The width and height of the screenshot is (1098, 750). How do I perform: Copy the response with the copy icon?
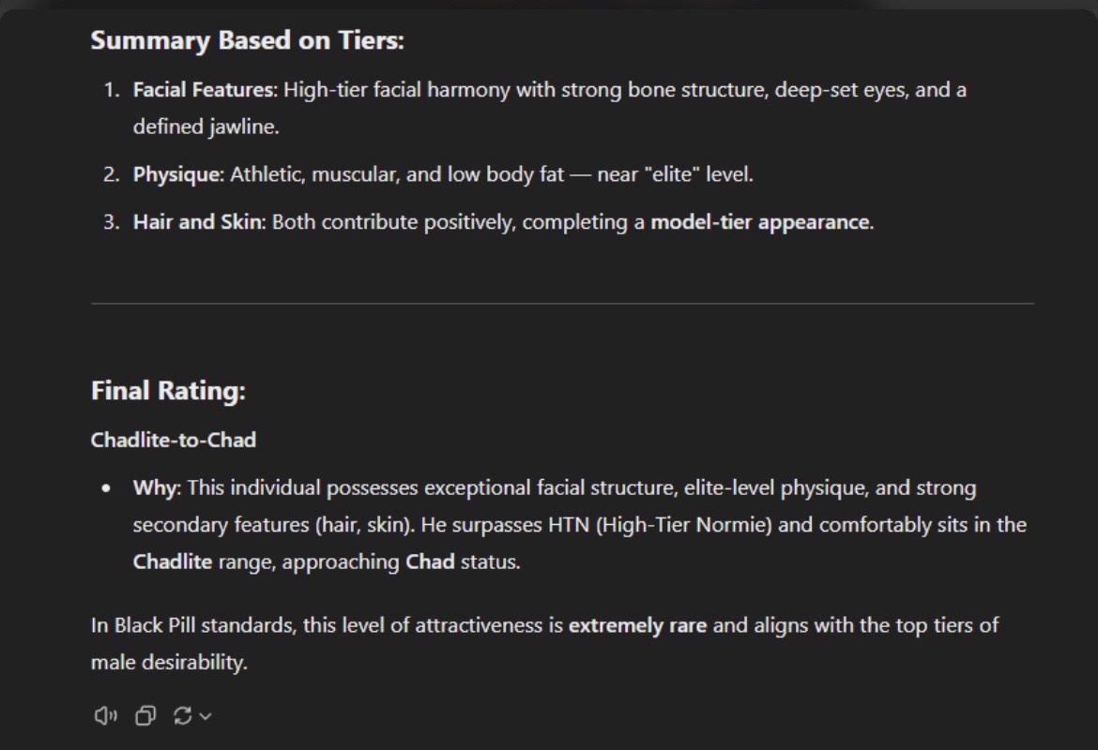(x=145, y=716)
